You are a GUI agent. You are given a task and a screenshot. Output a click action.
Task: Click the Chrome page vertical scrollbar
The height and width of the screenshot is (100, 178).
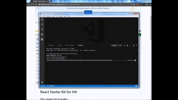pos(151,28)
